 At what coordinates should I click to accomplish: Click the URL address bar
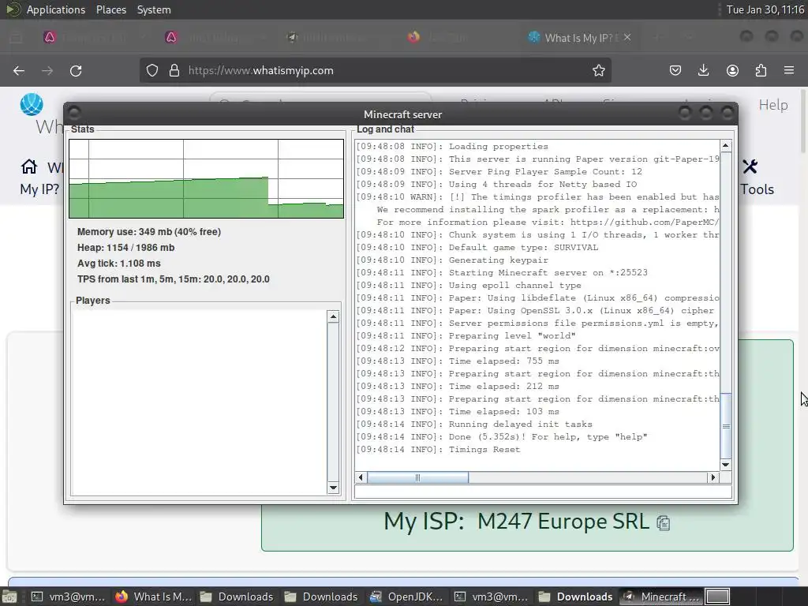click(375, 70)
